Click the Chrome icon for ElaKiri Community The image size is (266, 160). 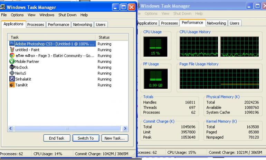coord(12,55)
